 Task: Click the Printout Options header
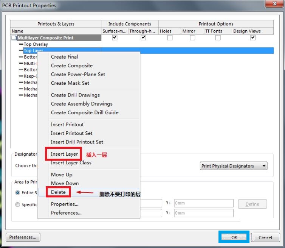(x=216, y=24)
